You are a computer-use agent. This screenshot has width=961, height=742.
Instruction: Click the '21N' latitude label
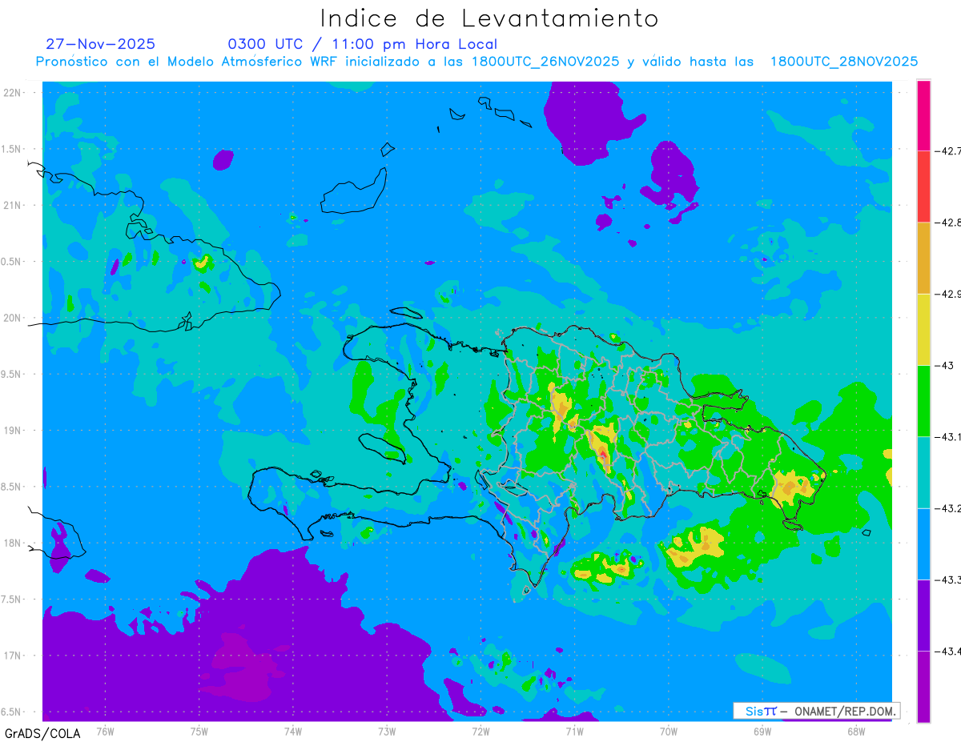(13, 205)
